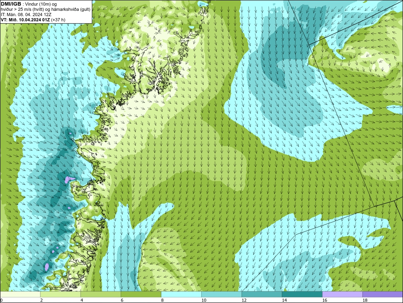
Task: Select the 8–10 m/s light cyan swatch
Action: click(181, 294)
